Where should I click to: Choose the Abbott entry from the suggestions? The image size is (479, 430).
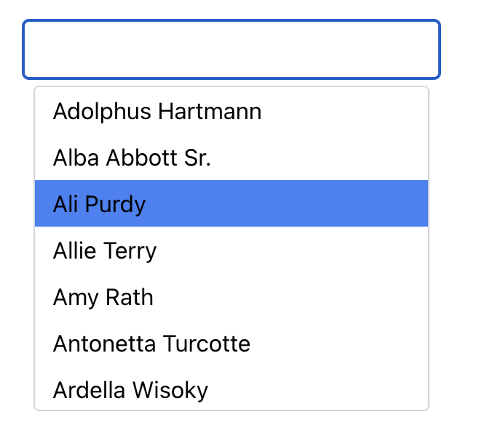[132, 158]
